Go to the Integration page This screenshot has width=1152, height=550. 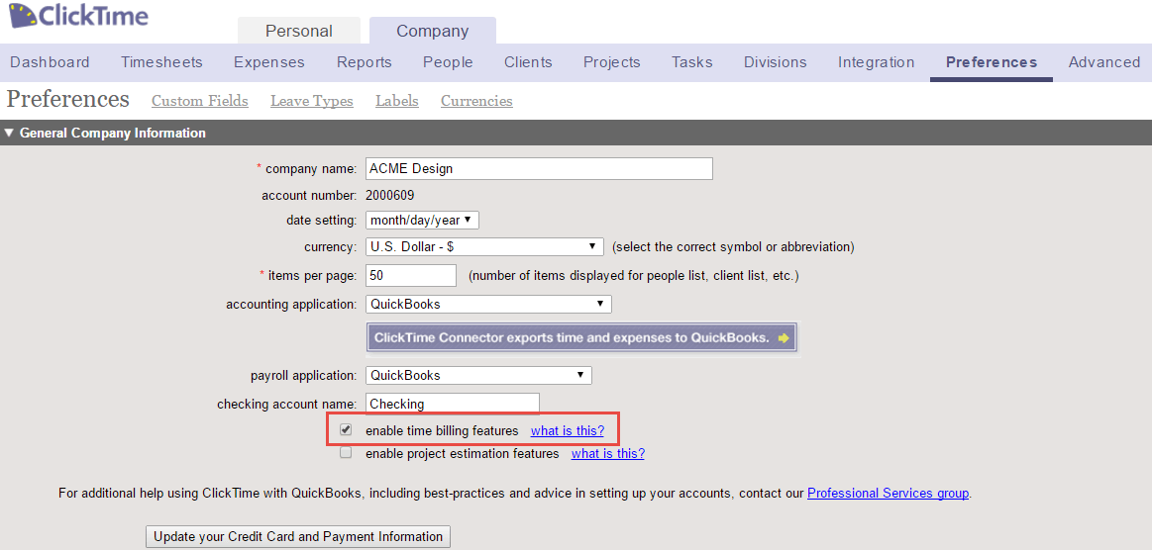[877, 62]
